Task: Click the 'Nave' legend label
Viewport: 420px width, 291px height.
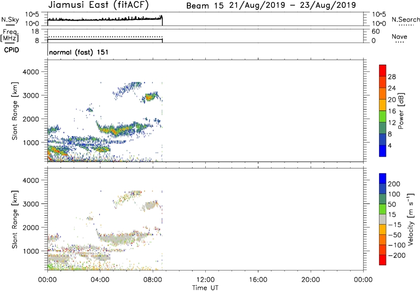Action: [399, 36]
